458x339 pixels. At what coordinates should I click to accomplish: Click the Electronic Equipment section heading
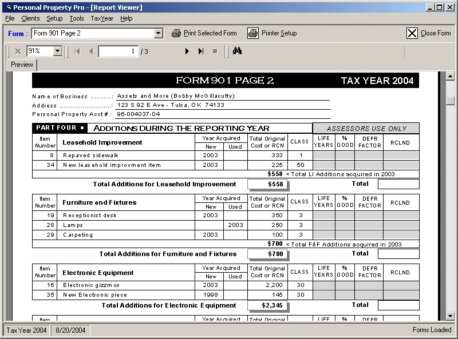(98, 273)
